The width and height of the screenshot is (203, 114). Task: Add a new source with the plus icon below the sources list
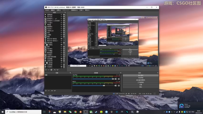point(46,70)
